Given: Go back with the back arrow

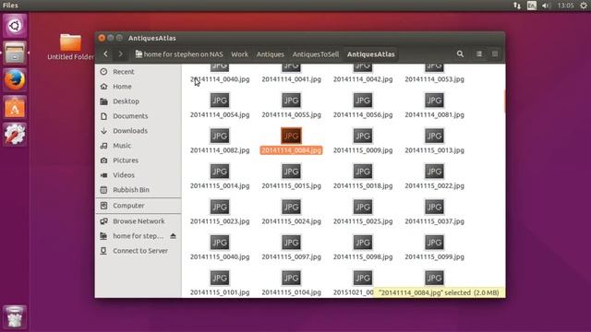Looking at the screenshot, I should tap(106, 54).
